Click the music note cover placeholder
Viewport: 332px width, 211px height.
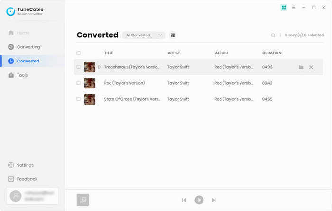point(83,200)
